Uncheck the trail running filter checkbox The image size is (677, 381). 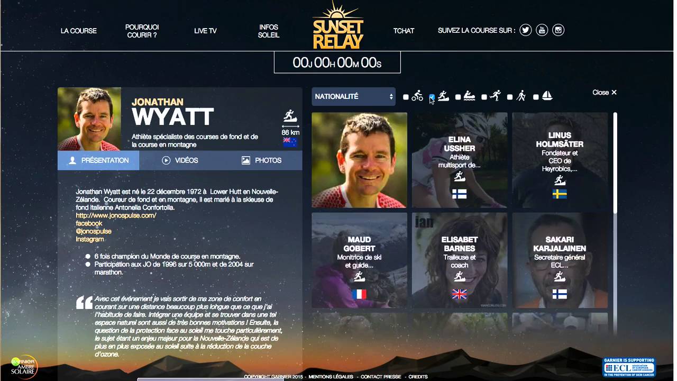tap(432, 97)
